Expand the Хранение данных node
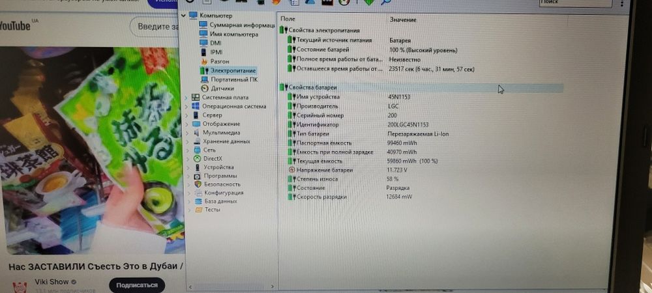The image size is (652, 293). pyautogui.click(x=186, y=141)
